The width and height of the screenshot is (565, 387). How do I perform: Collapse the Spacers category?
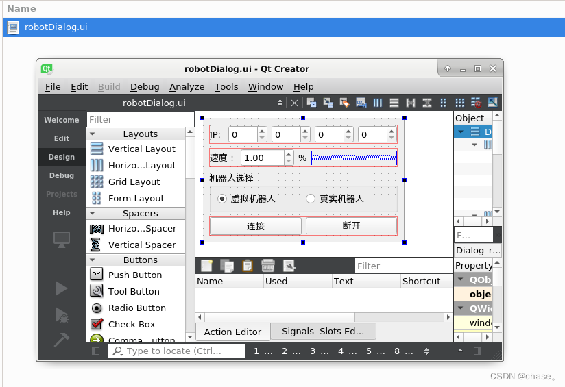coord(93,213)
